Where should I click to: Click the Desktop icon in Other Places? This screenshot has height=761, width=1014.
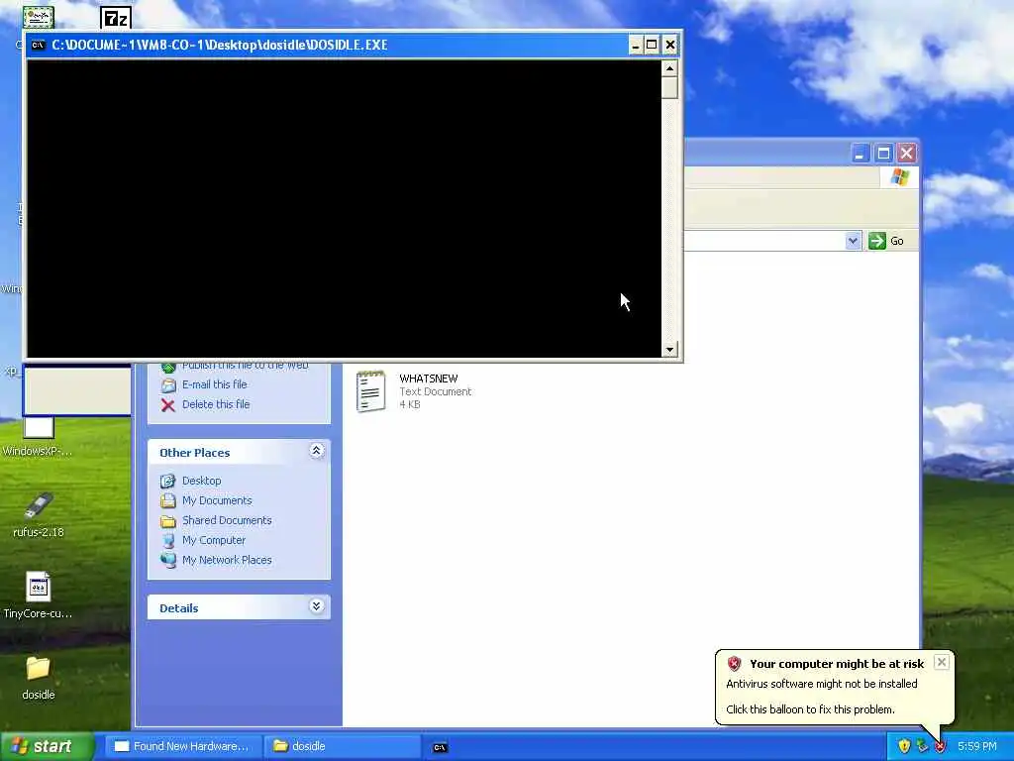[x=168, y=481]
